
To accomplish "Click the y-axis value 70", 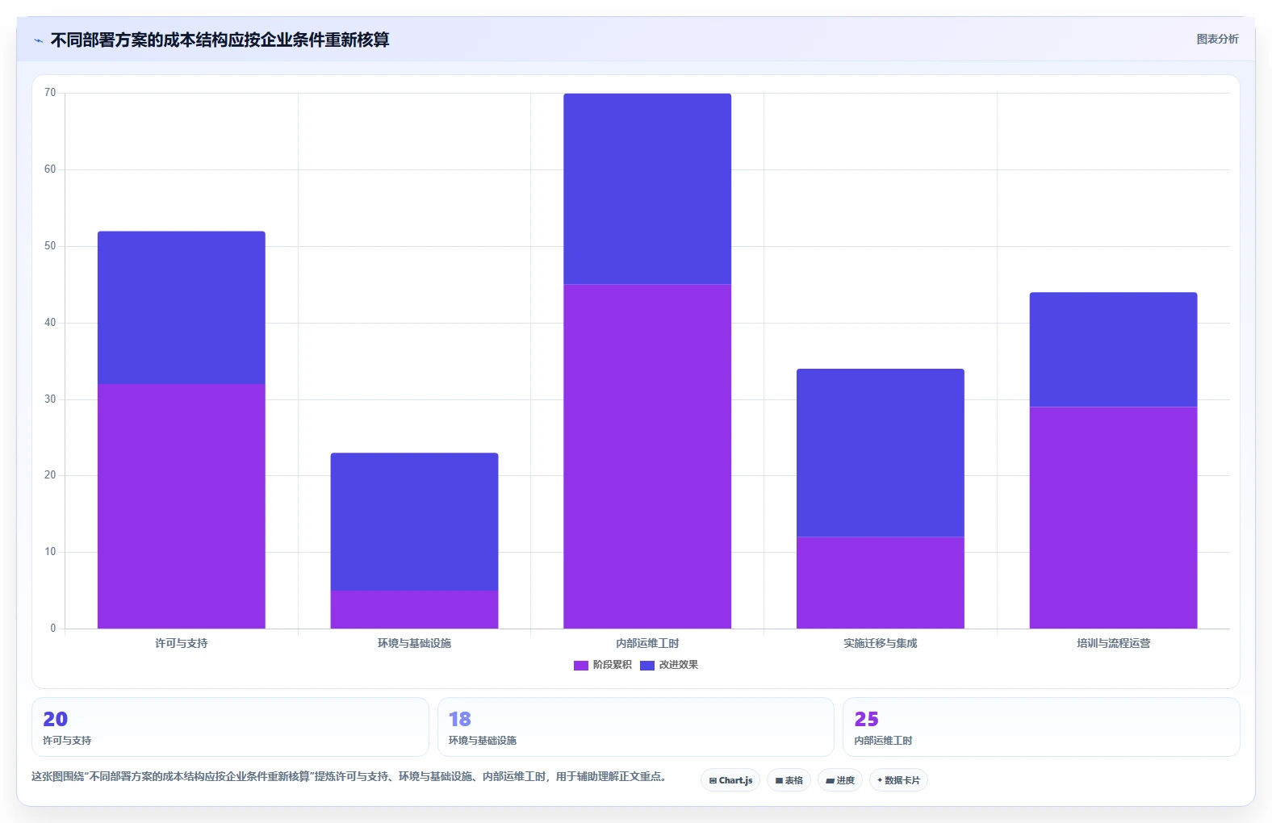I will pos(50,93).
